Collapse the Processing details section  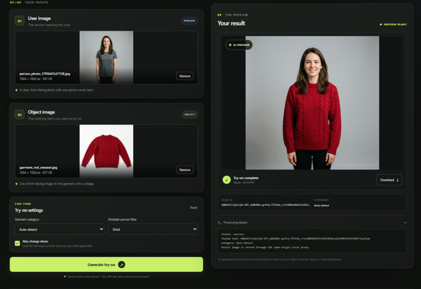click(405, 223)
